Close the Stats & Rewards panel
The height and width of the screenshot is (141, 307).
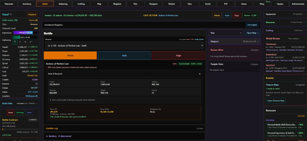tap(200, 74)
